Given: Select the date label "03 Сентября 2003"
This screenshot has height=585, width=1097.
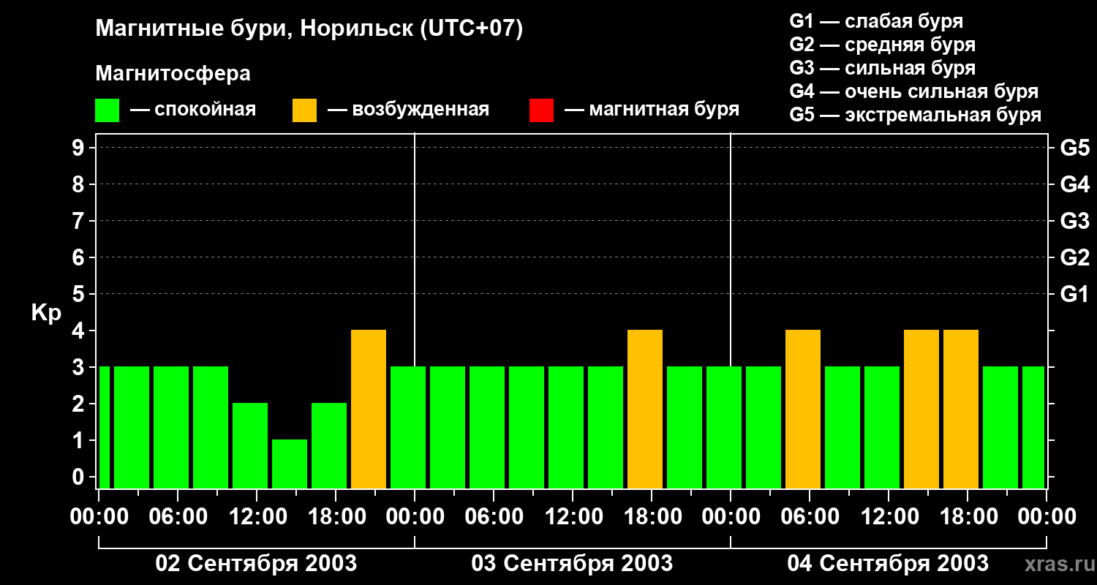Looking at the screenshot, I should pos(572,563).
